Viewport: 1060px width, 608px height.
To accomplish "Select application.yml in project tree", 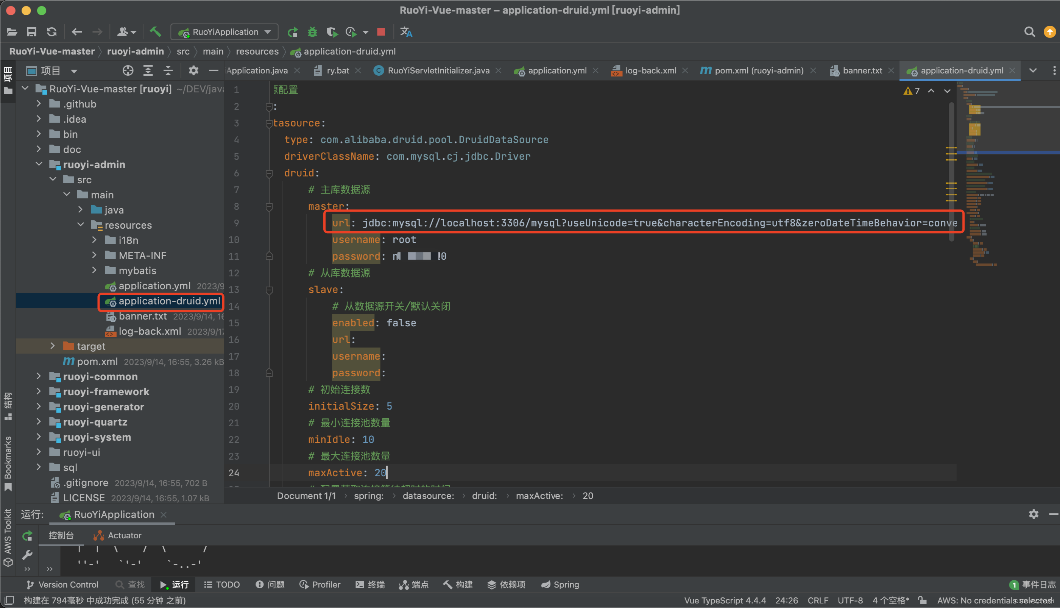I will (154, 285).
